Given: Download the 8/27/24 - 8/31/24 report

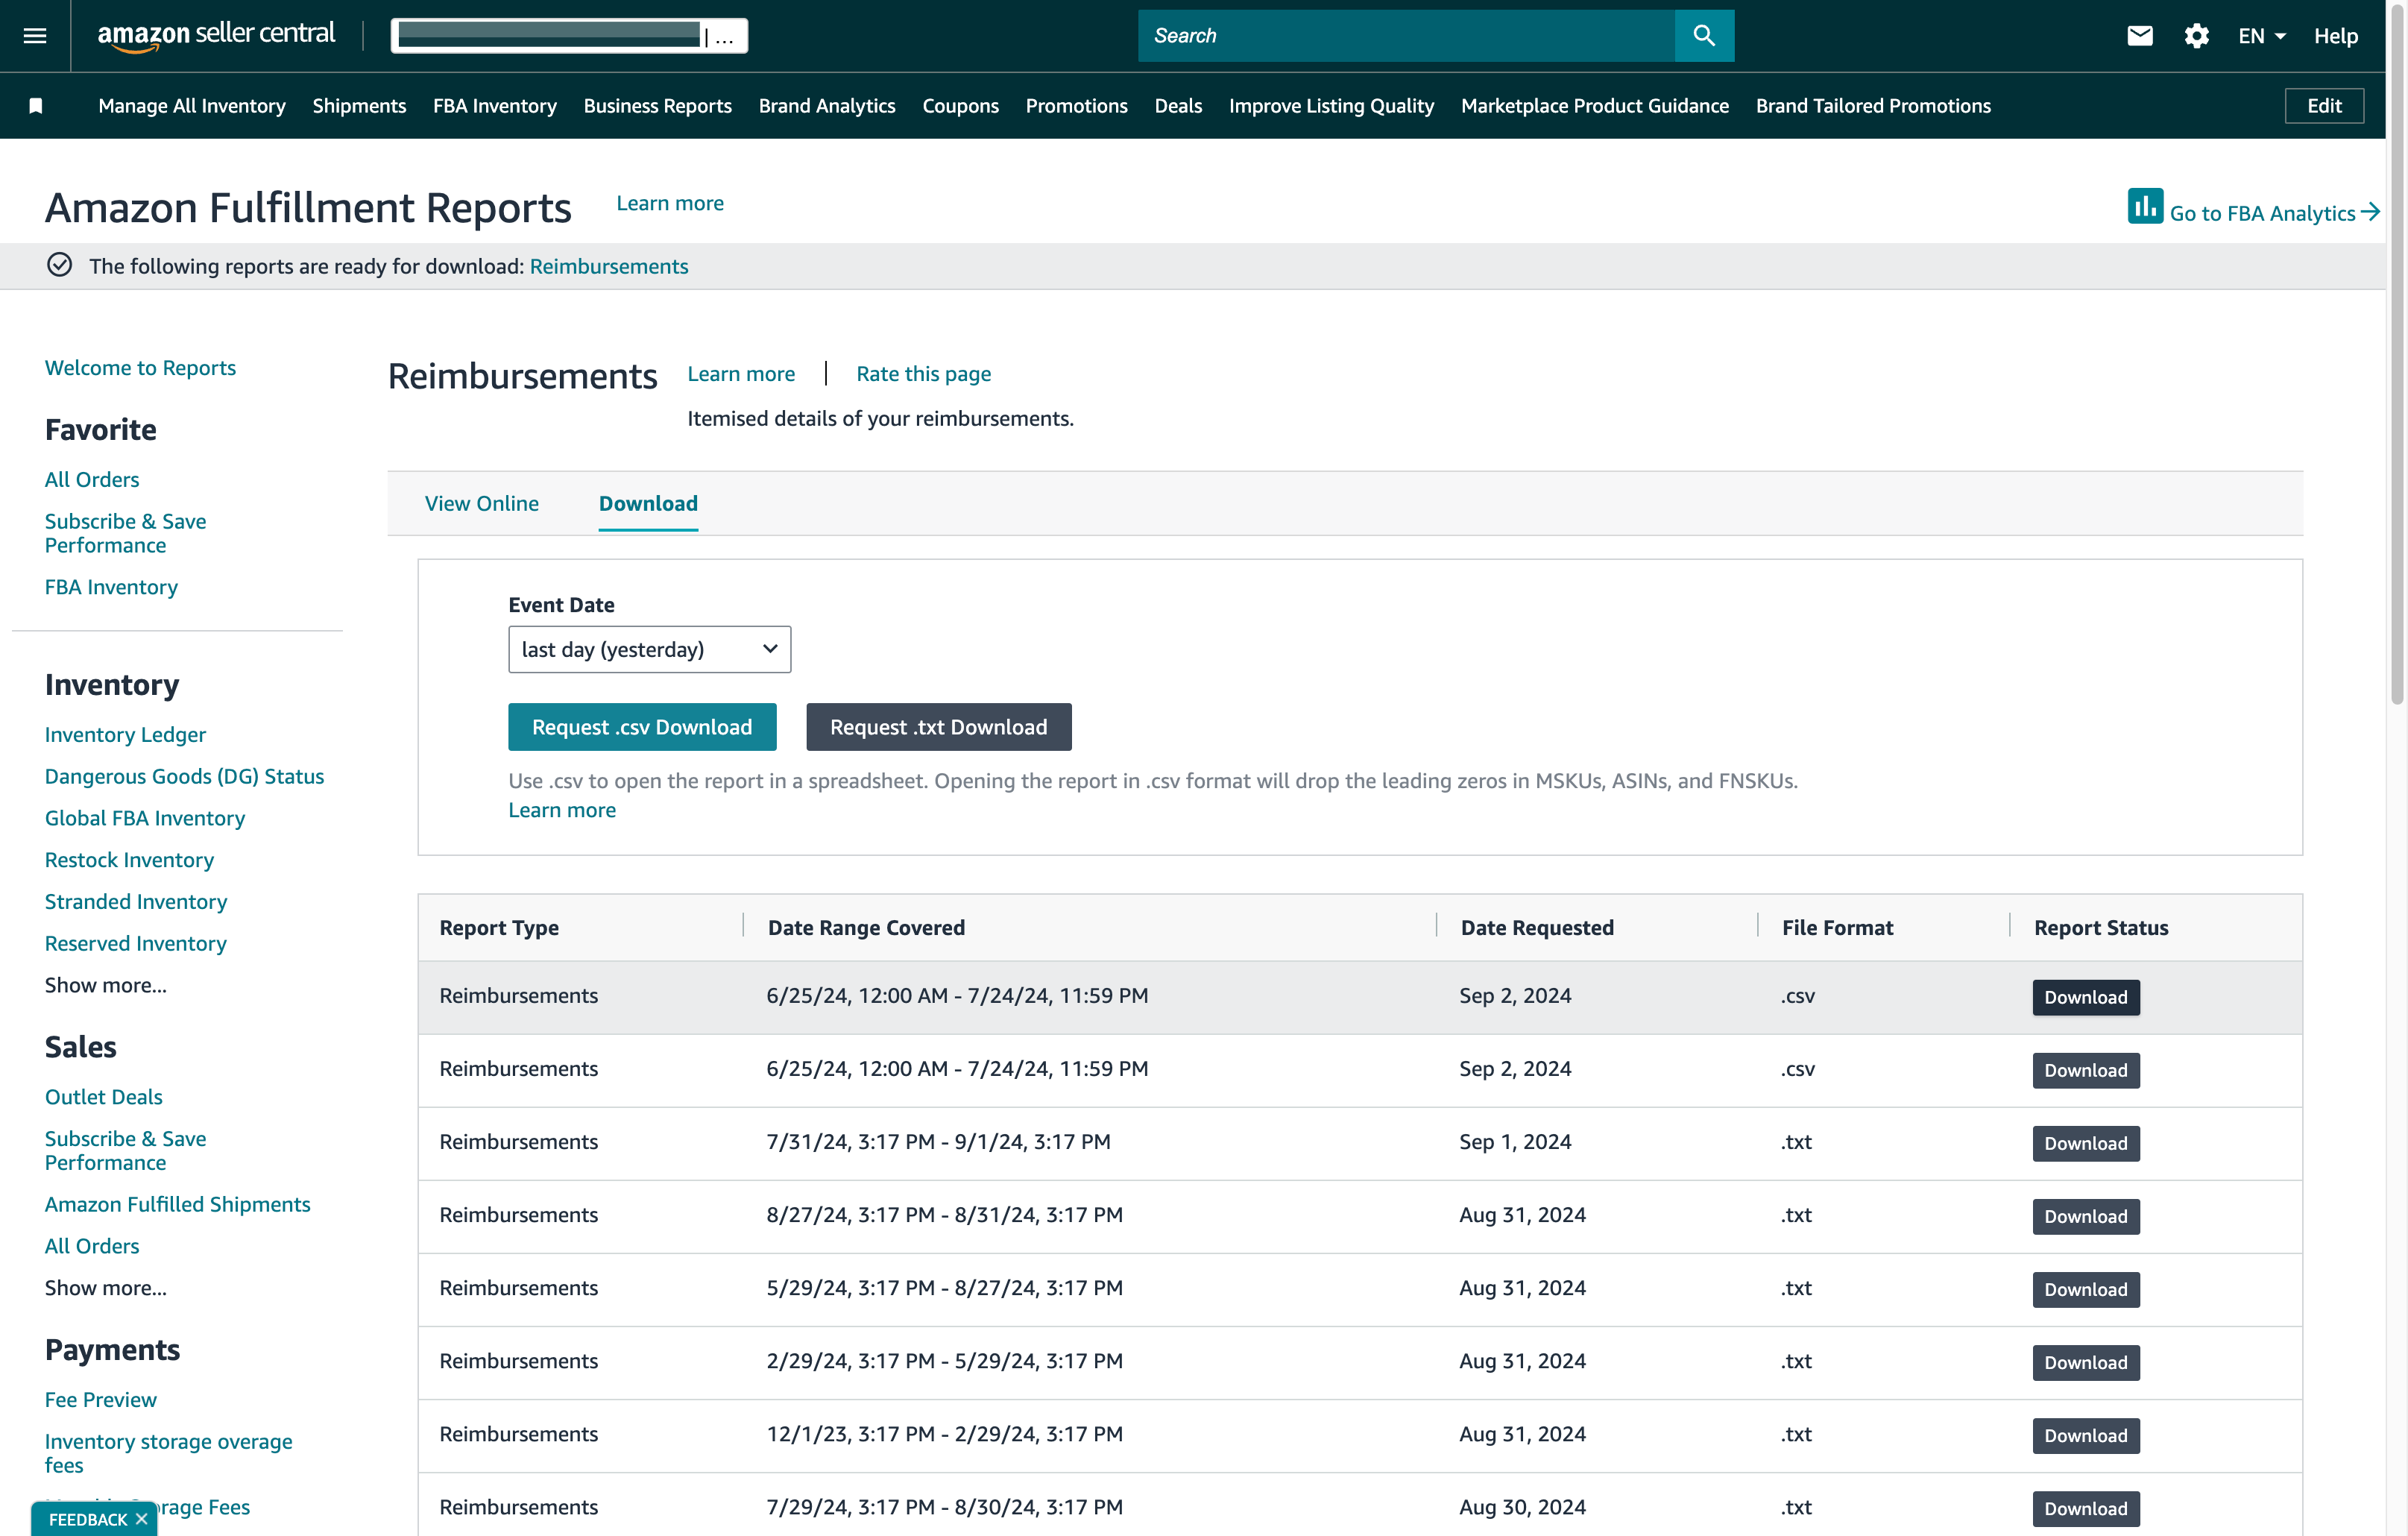Looking at the screenshot, I should [x=2085, y=1216].
